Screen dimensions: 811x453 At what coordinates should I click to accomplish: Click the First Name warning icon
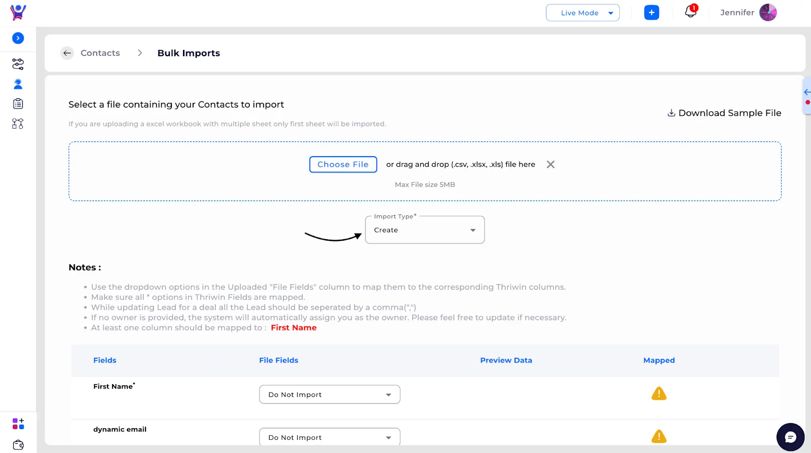click(659, 394)
